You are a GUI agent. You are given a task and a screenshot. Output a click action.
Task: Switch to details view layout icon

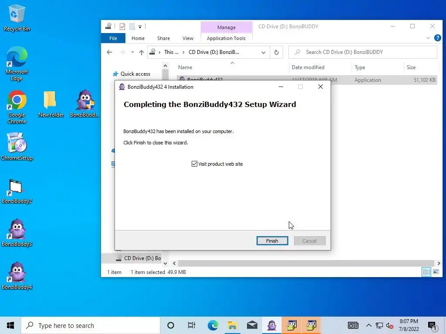coord(426,272)
